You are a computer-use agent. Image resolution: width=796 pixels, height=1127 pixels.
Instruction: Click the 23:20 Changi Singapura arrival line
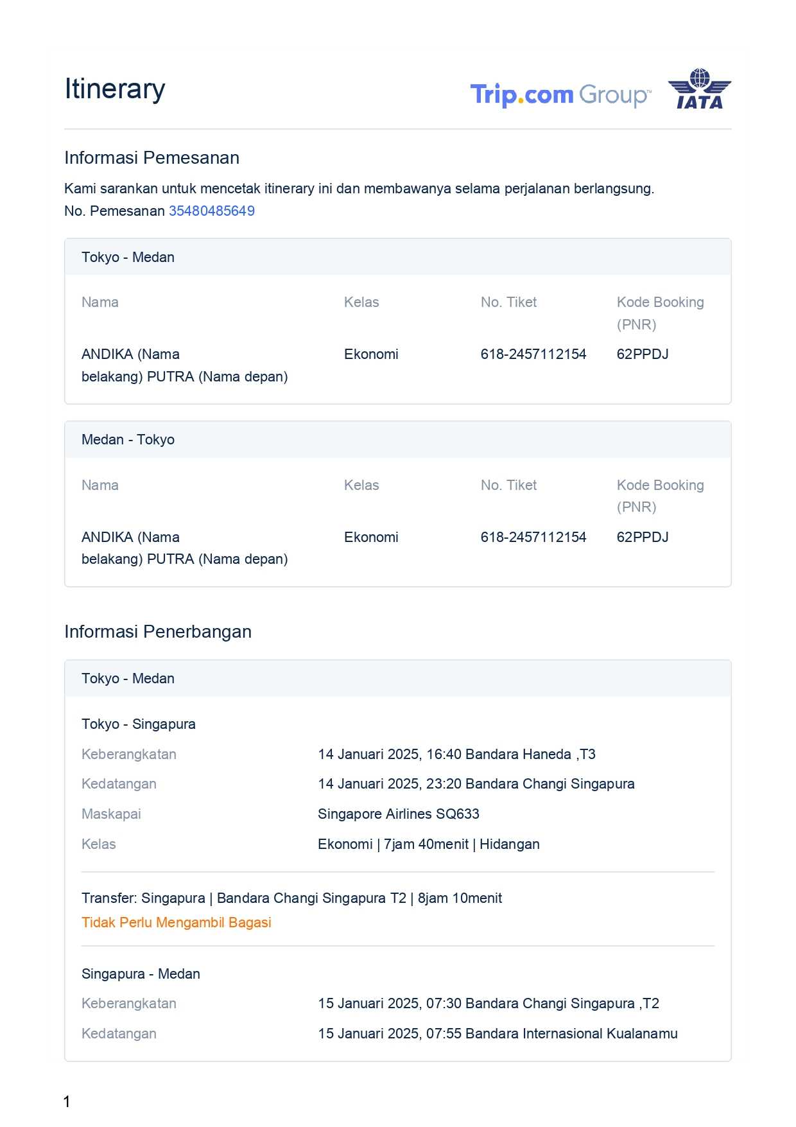(x=476, y=783)
